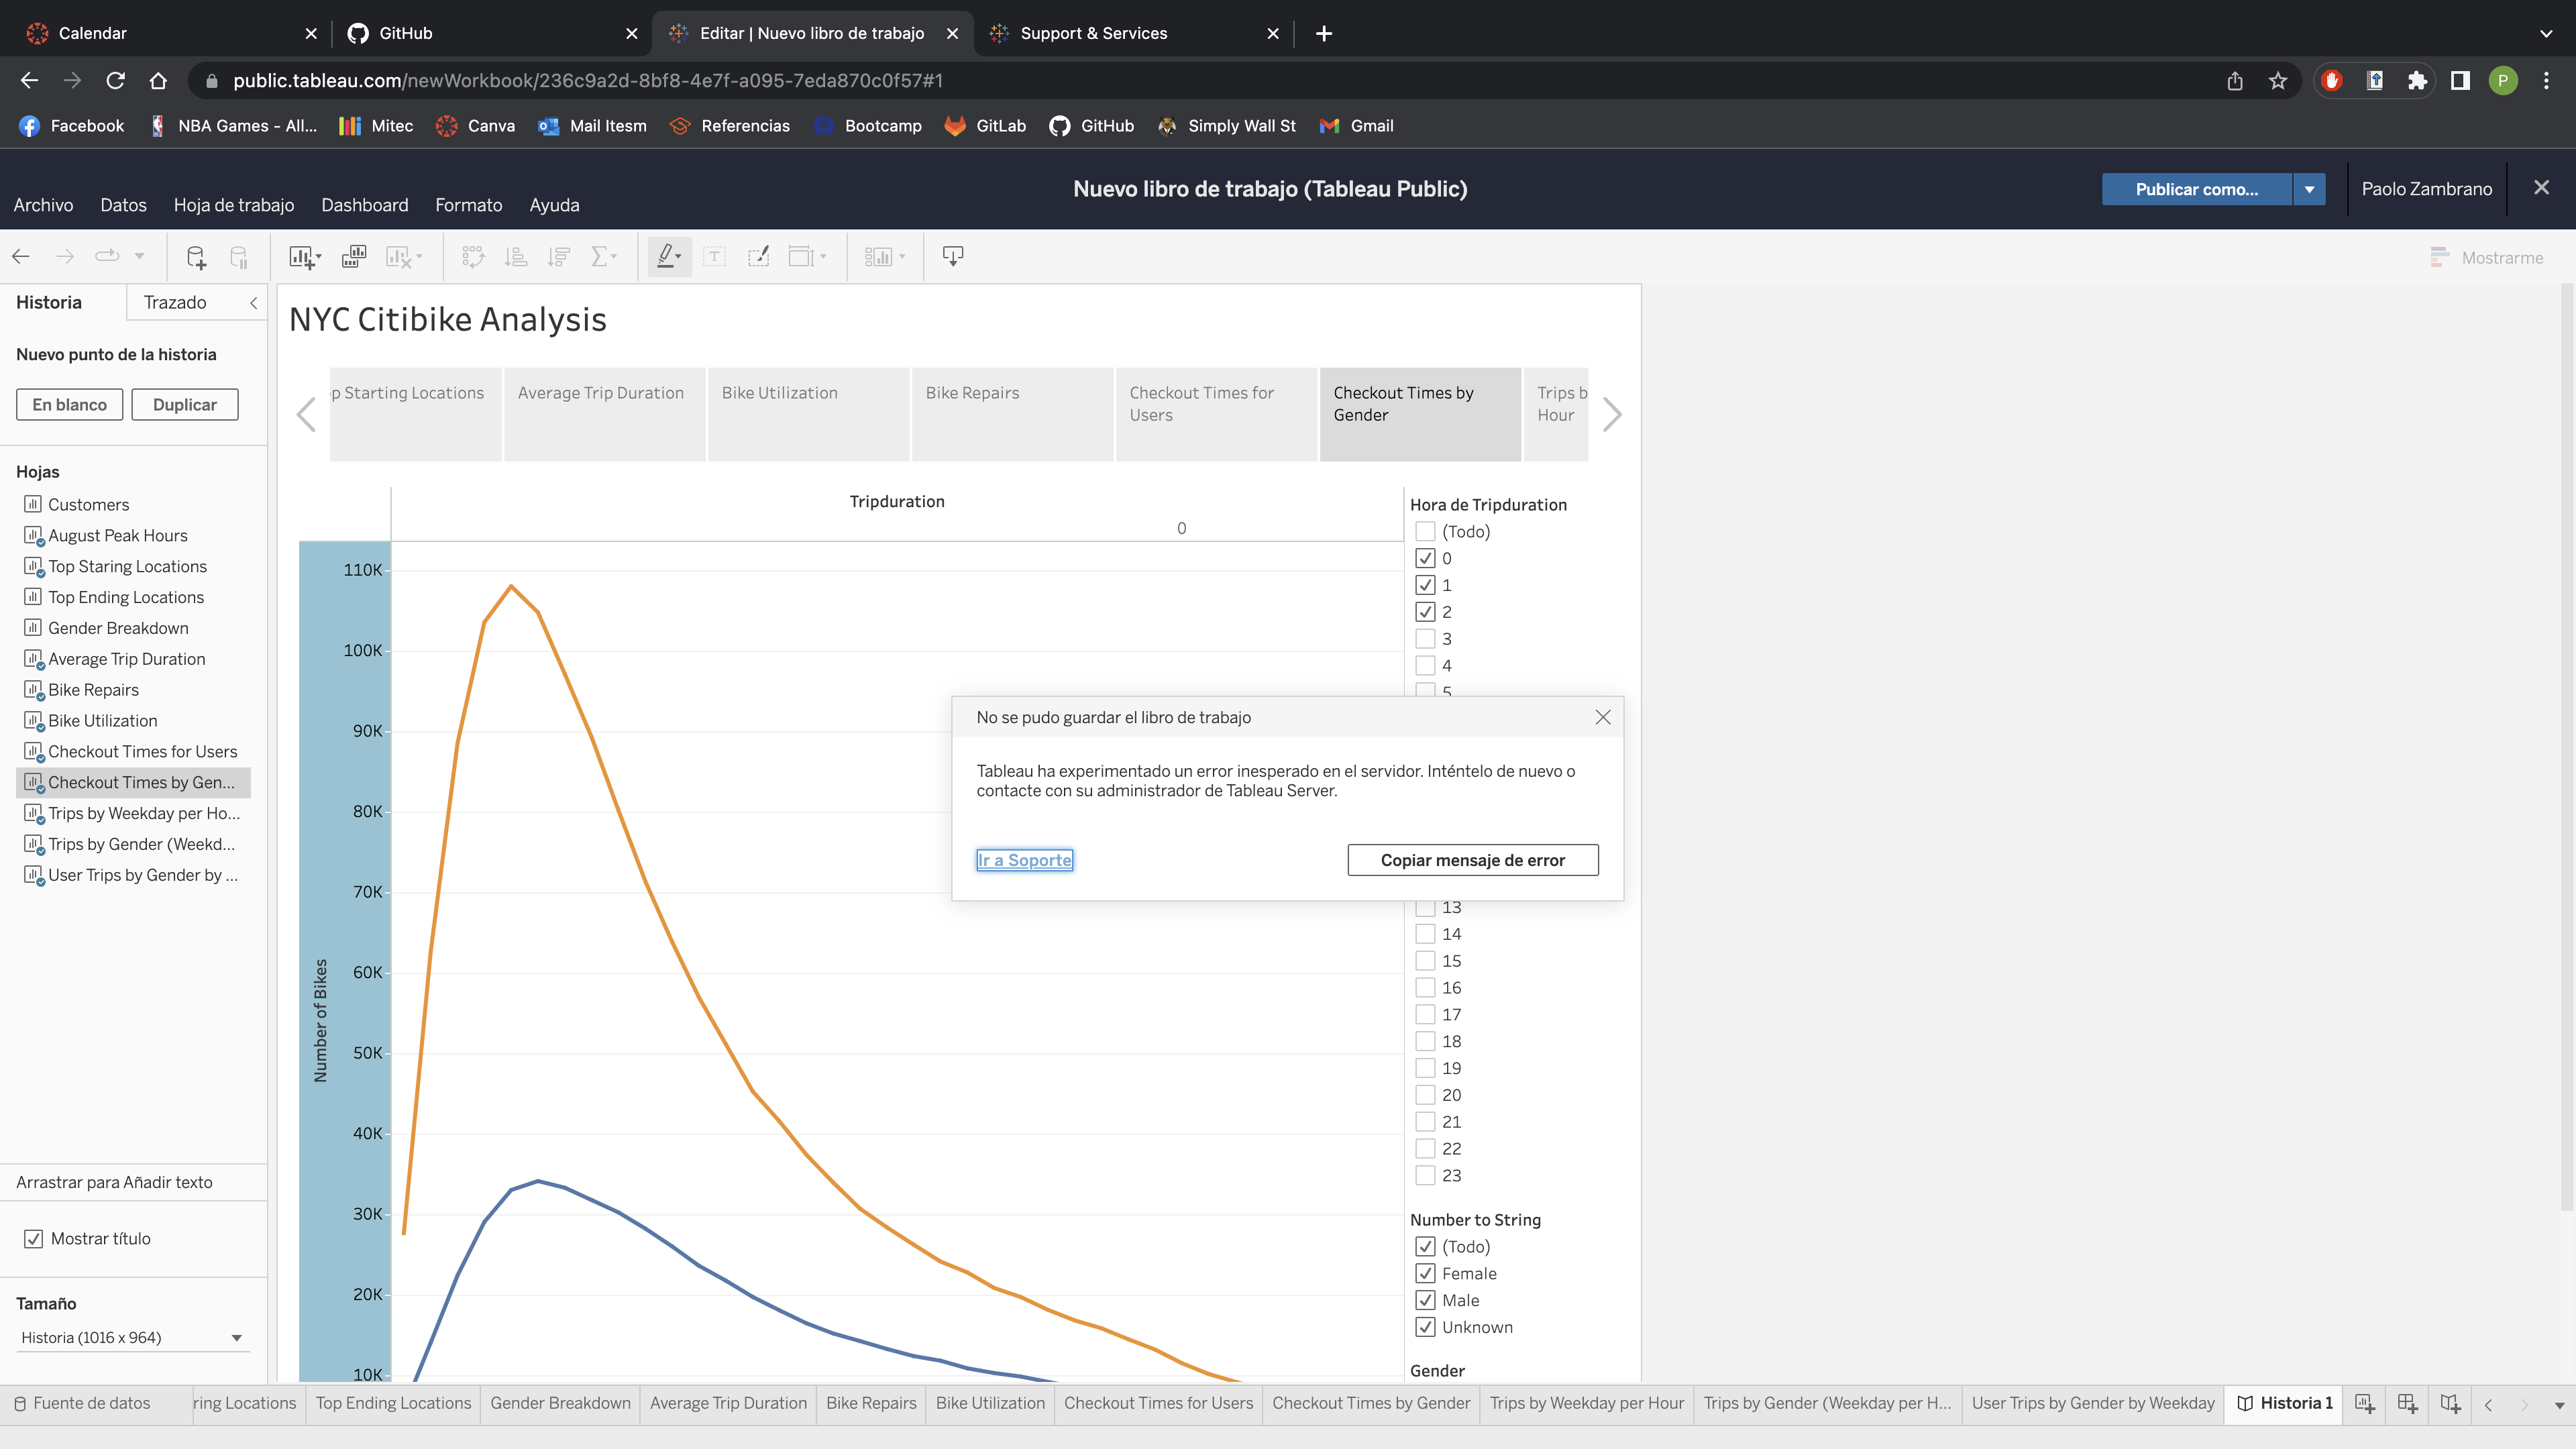
Task: Open the Tamaño Historia size dropdown
Action: tap(131, 1338)
